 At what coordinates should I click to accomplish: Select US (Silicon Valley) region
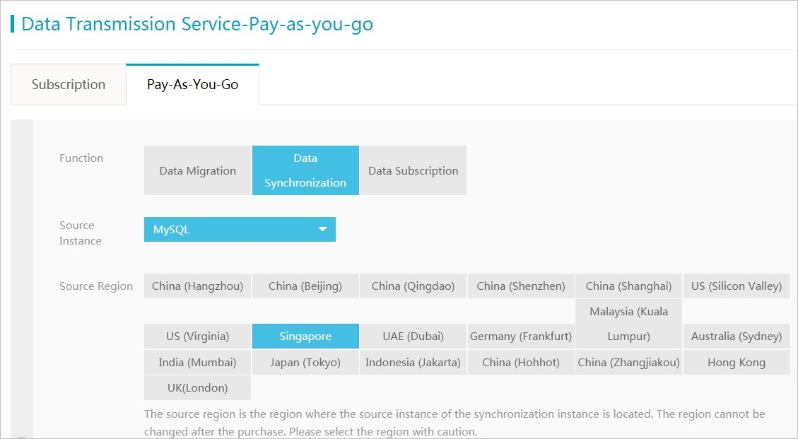[x=737, y=286]
